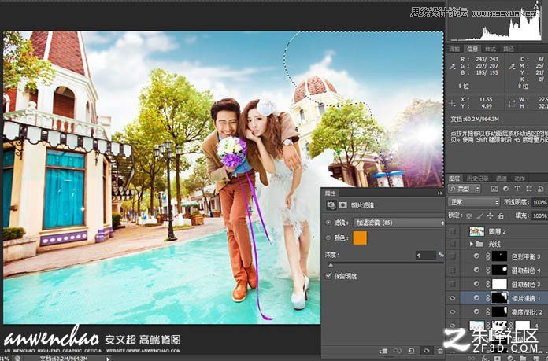Switch to the 图层 tab
This screenshot has width=548, height=361.
(454, 179)
